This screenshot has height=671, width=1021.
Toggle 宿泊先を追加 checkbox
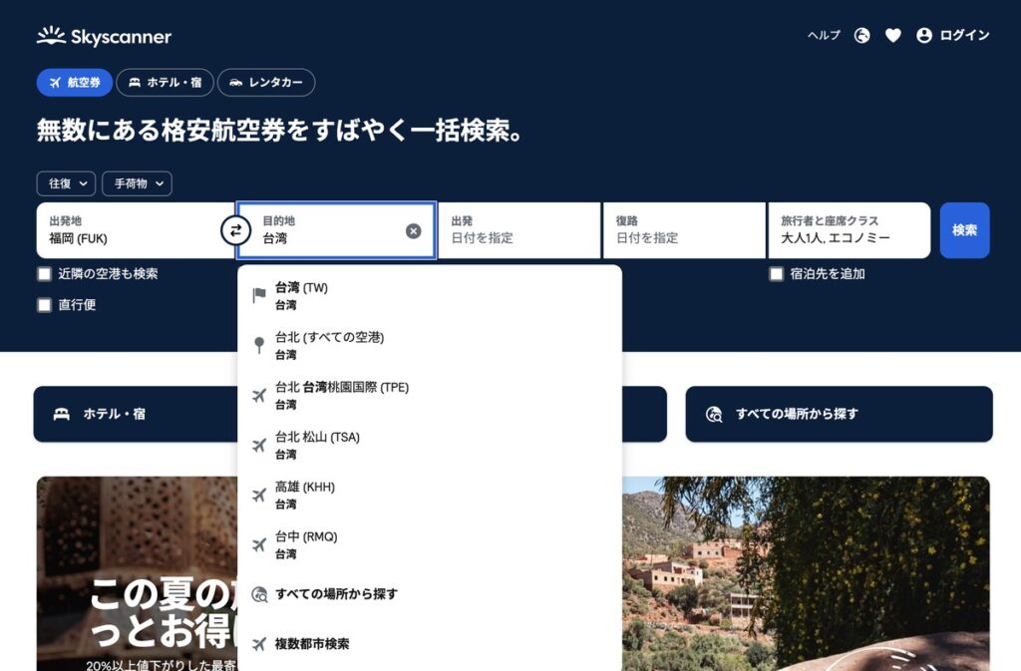click(x=776, y=274)
